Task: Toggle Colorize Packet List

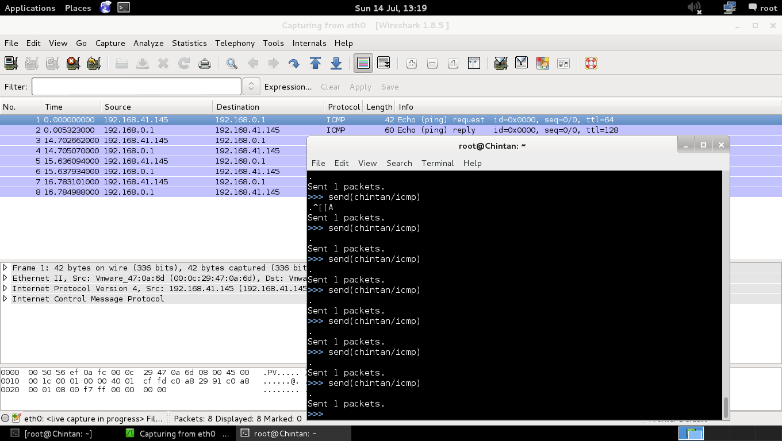Action: 363,63
